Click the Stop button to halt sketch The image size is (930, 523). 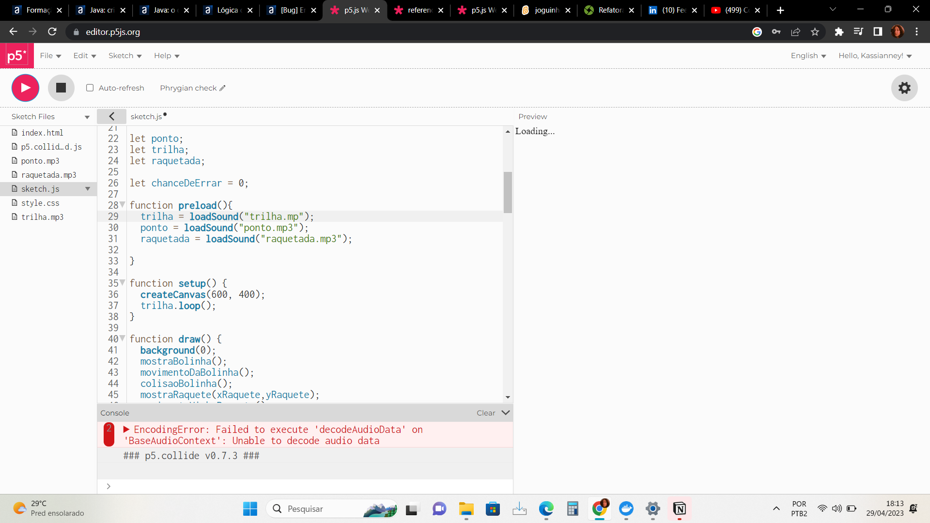[x=62, y=88]
